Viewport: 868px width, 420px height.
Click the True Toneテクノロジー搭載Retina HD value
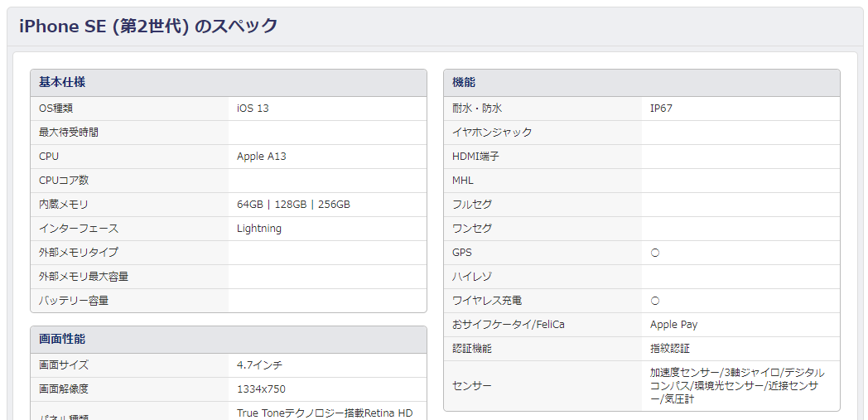pos(325,413)
